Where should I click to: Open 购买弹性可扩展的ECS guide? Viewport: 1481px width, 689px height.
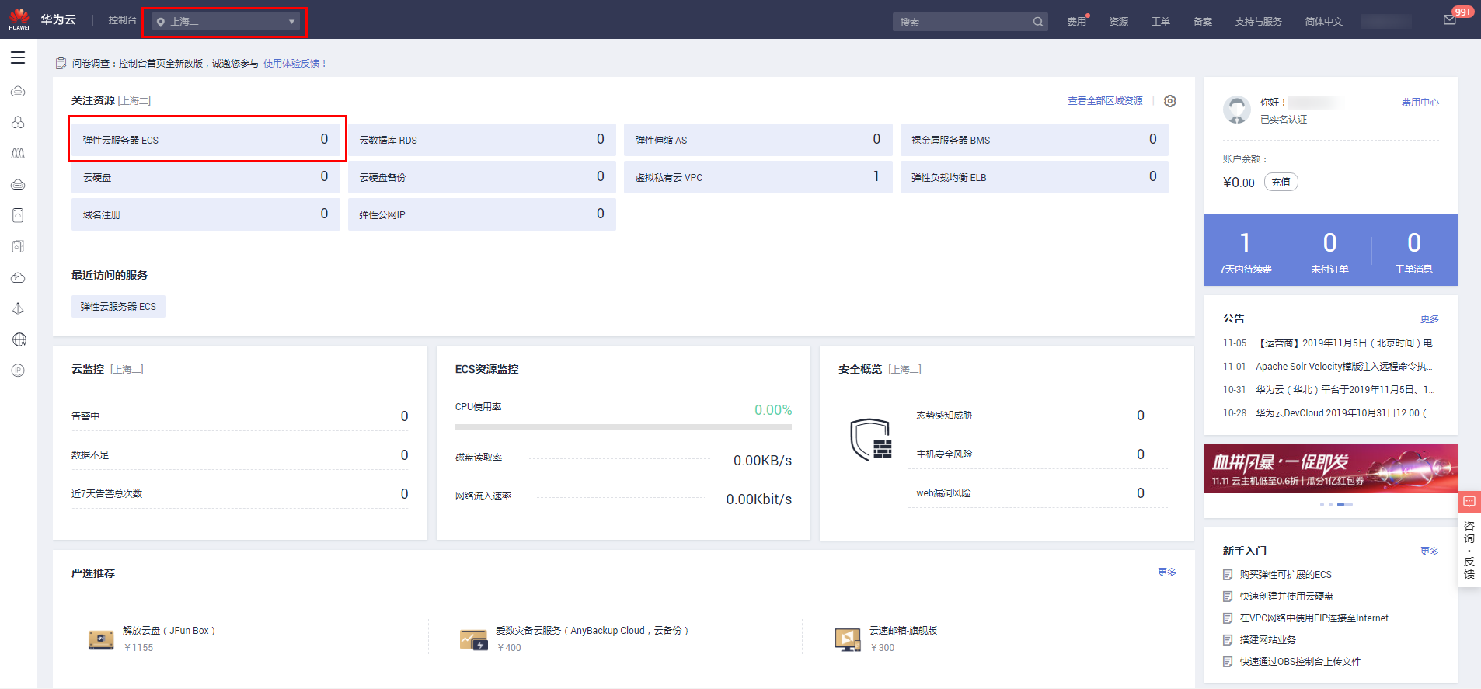point(1285,575)
